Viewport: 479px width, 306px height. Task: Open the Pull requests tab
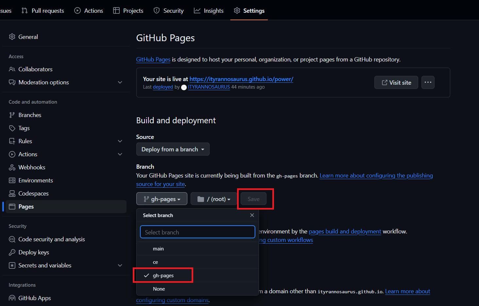[43, 10]
